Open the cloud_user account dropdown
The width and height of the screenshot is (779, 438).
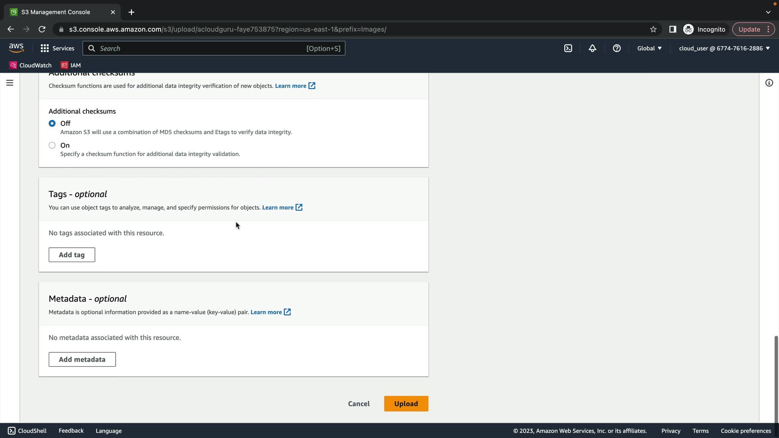pyautogui.click(x=724, y=48)
